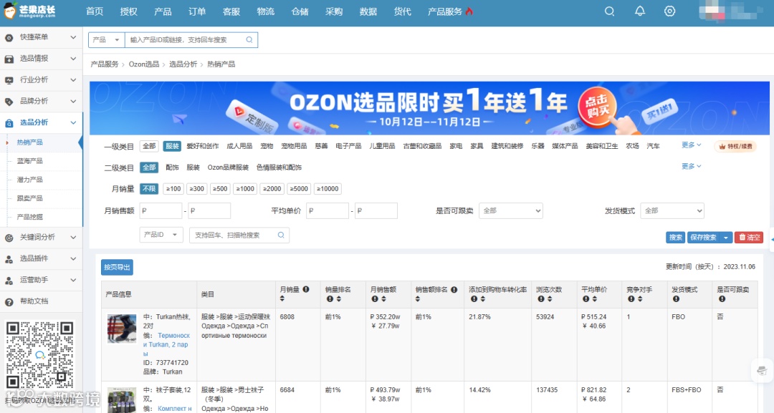The height and width of the screenshot is (413, 774).
Task: Open 蓝海产品 in sidebar
Action: tap(29, 160)
